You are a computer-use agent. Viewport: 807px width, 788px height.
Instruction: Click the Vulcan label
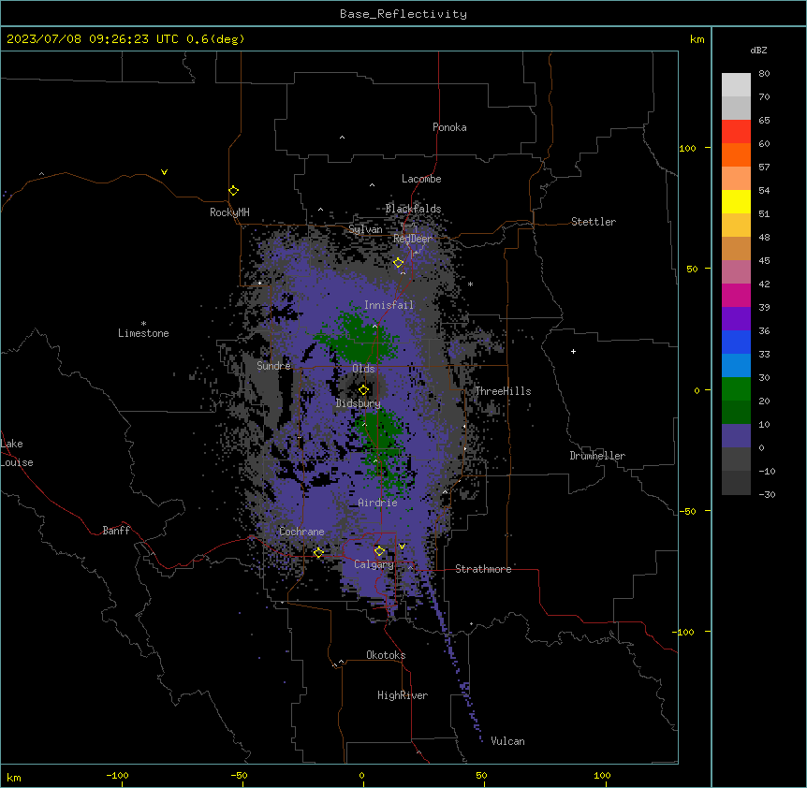pyautogui.click(x=507, y=741)
